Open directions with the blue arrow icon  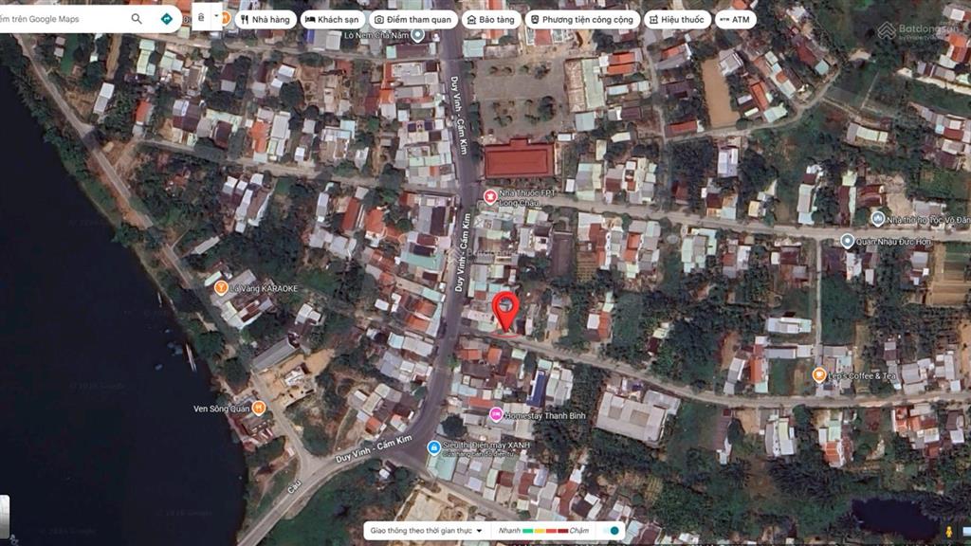click(x=167, y=19)
